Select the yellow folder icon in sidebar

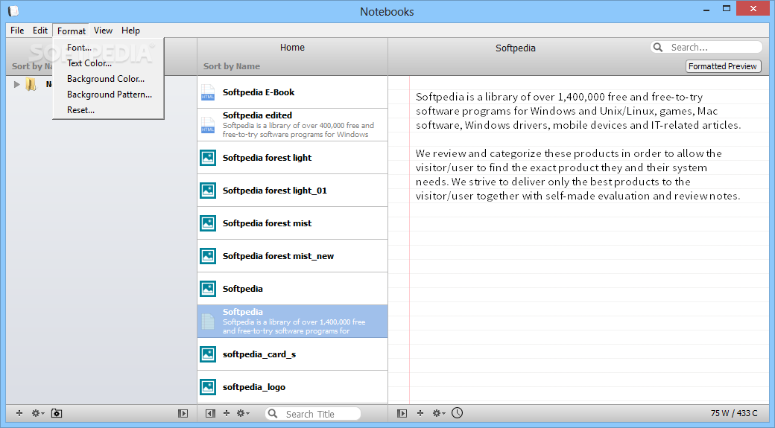click(x=31, y=84)
